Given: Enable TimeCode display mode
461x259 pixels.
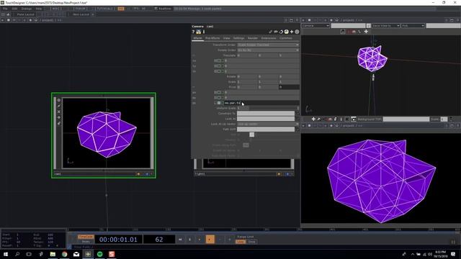Looking at the screenshot, I should (86, 237).
